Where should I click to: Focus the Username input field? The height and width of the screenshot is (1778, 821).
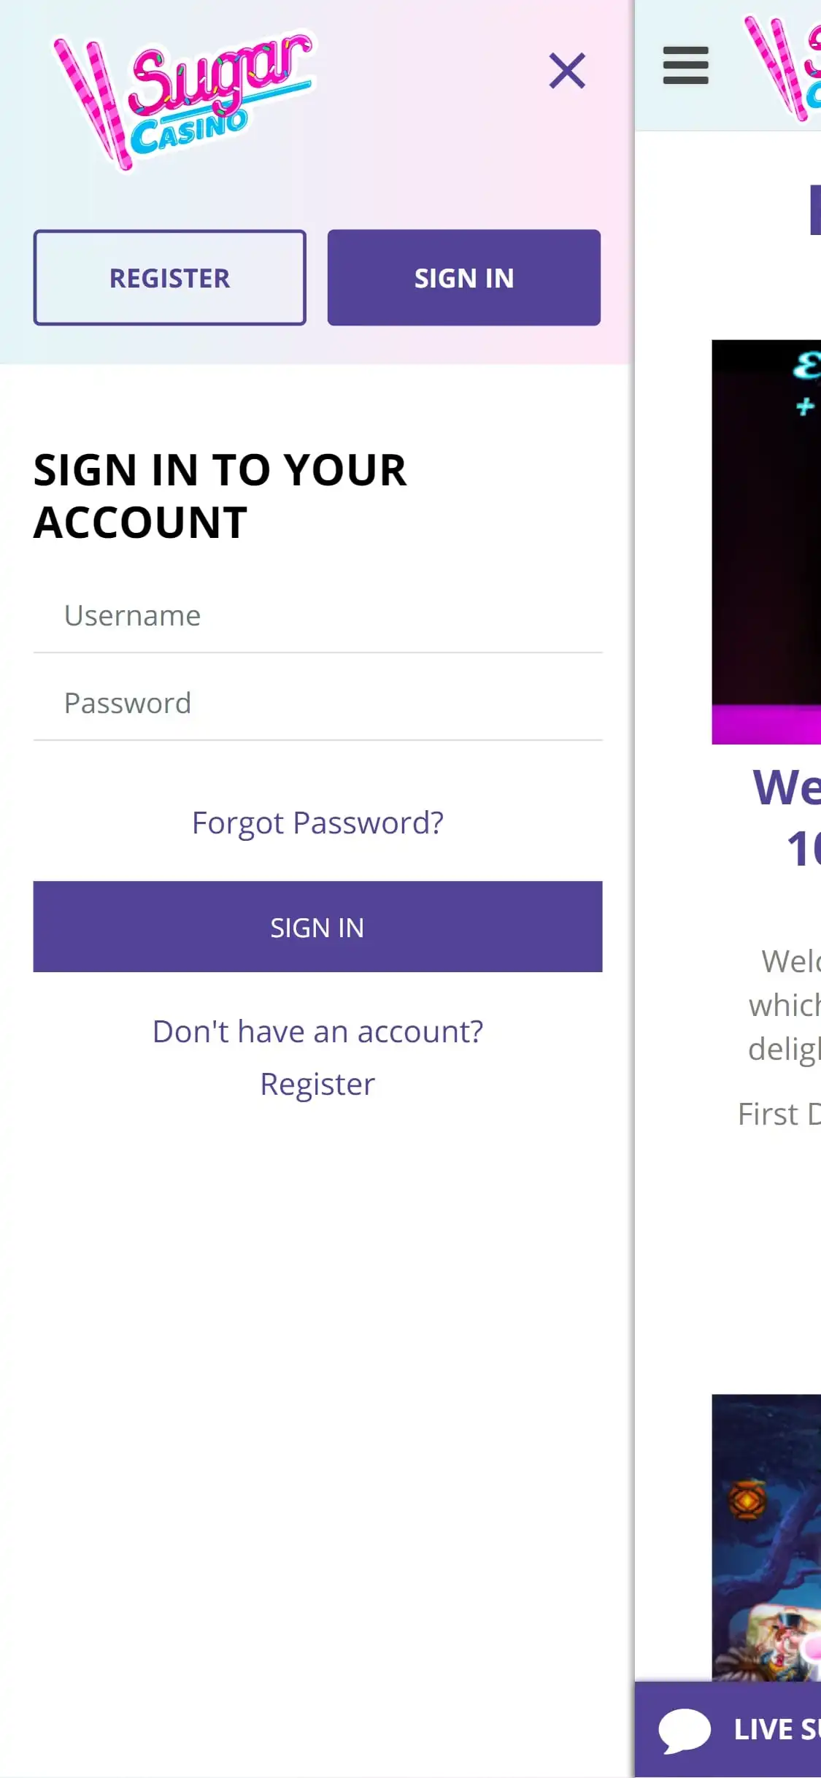(317, 616)
